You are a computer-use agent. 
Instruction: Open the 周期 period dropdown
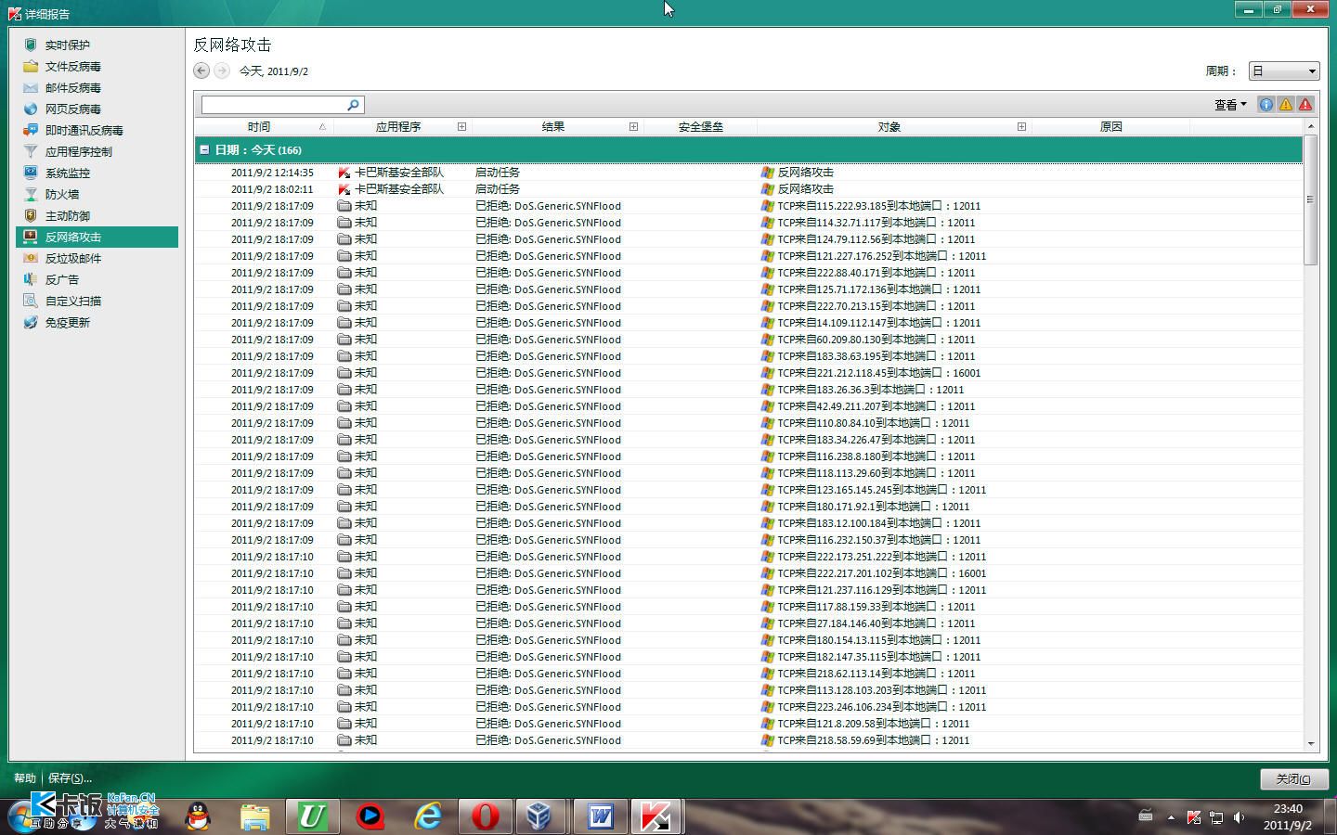click(1284, 71)
